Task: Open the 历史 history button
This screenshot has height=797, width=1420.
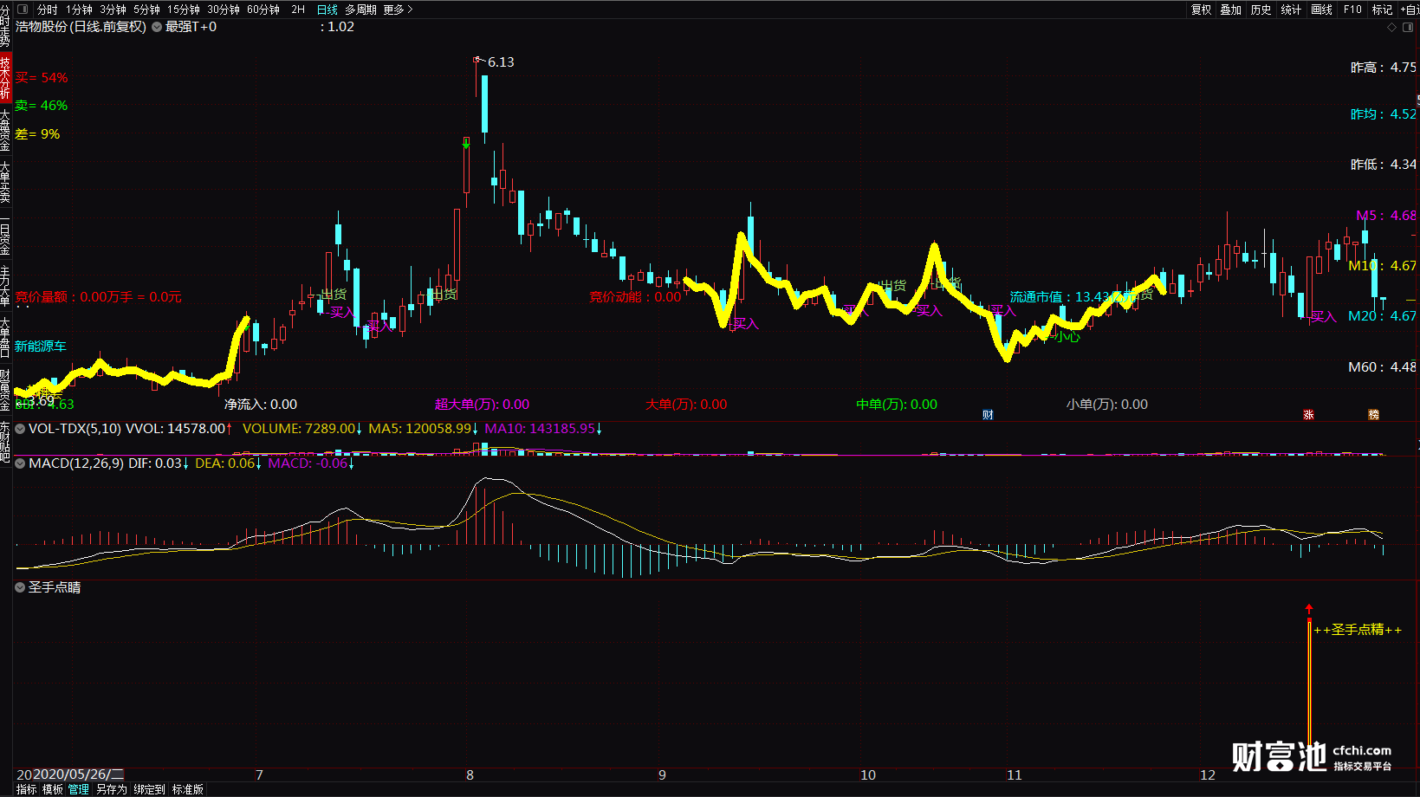Action: [1261, 10]
